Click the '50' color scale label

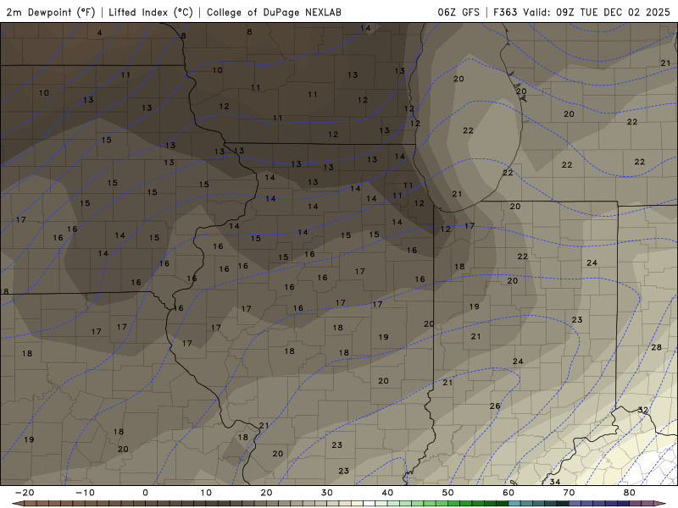point(448,493)
